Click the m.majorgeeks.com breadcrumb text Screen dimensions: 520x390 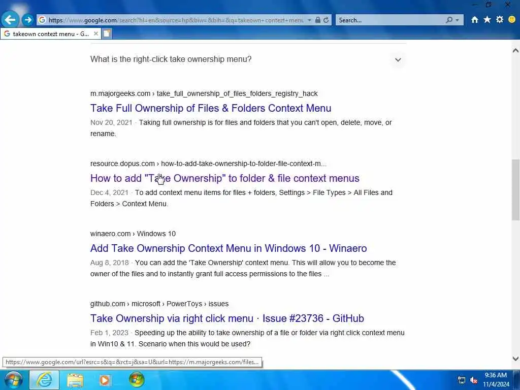click(204, 93)
